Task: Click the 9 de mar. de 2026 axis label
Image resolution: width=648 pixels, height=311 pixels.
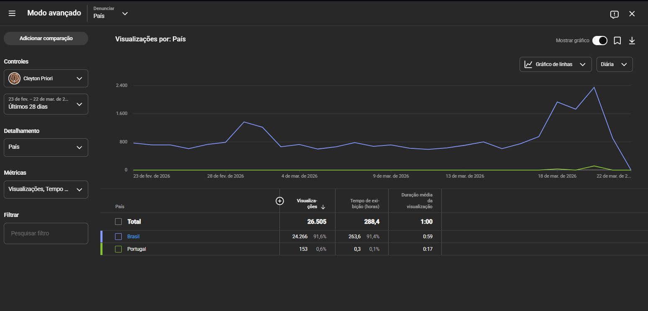Action: [x=391, y=176]
